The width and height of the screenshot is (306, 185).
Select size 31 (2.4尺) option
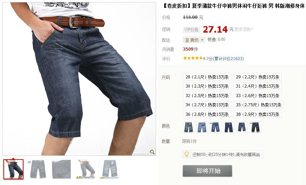pos(257,86)
